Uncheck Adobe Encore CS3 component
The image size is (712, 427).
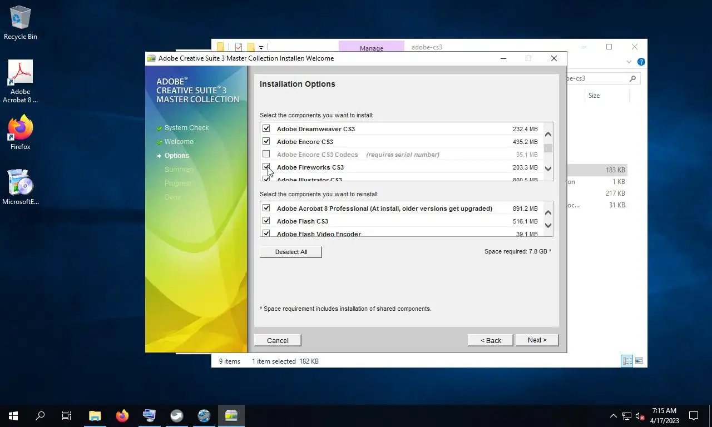(266, 141)
